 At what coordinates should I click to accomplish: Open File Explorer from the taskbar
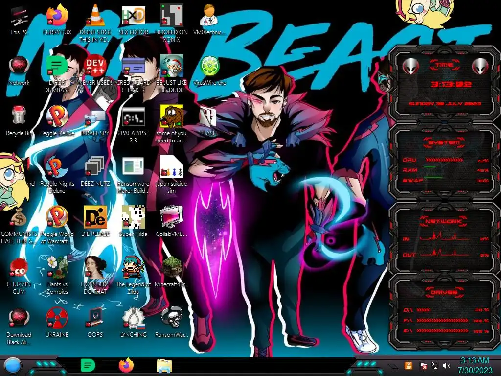pyautogui.click(x=164, y=366)
